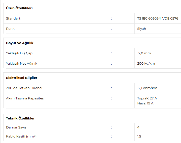Image resolution: width=181 pixels, height=143 pixels.
Task: Click the Yaklaşık Dış Çap label
Action: tap(19, 53)
